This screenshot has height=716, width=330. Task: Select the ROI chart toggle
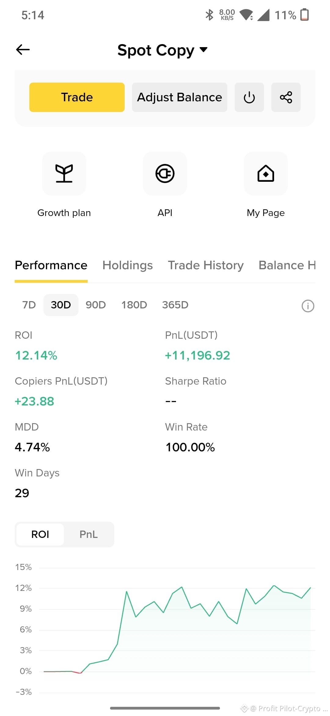click(x=40, y=534)
